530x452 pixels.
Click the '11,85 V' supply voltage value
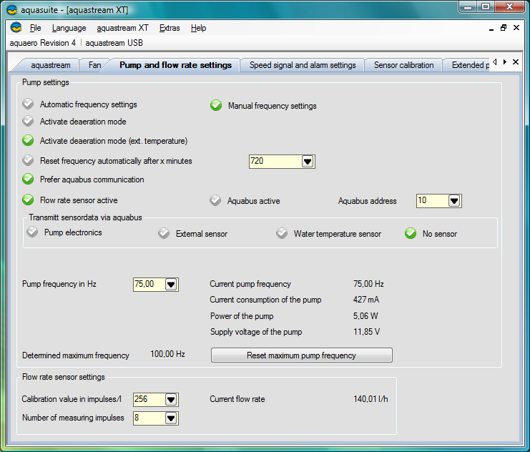[366, 332]
